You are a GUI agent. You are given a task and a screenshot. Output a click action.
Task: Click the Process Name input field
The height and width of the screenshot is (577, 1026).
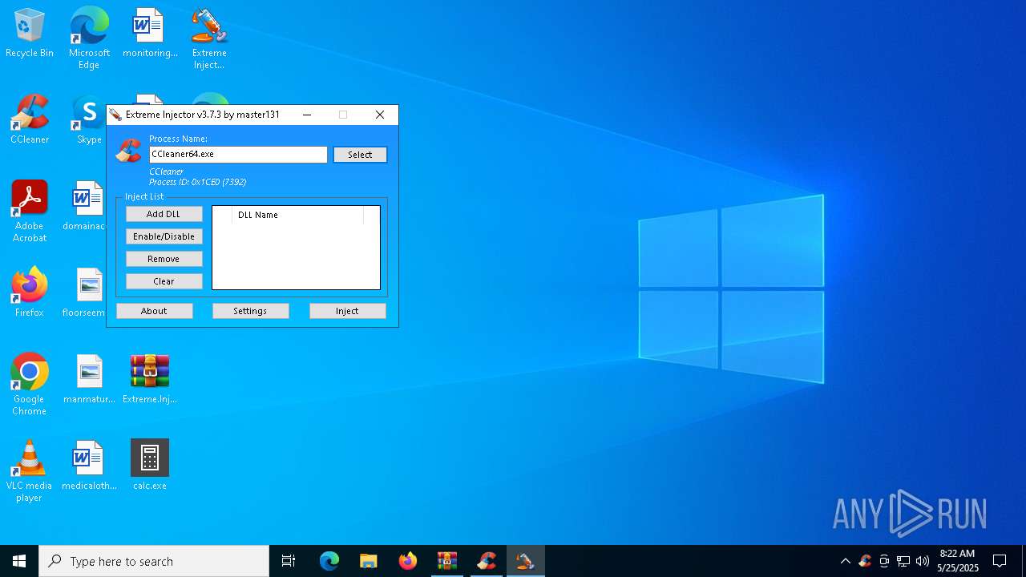pyautogui.click(x=238, y=154)
